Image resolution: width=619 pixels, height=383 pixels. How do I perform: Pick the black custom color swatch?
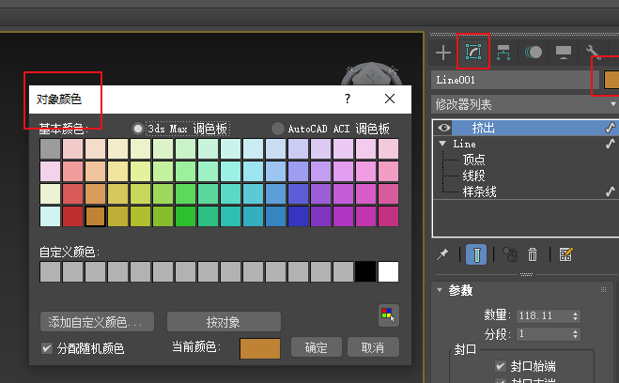pyautogui.click(x=365, y=271)
